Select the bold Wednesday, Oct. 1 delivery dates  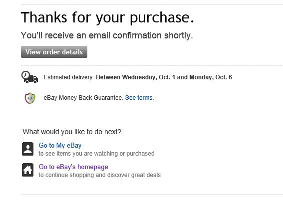click(x=164, y=77)
